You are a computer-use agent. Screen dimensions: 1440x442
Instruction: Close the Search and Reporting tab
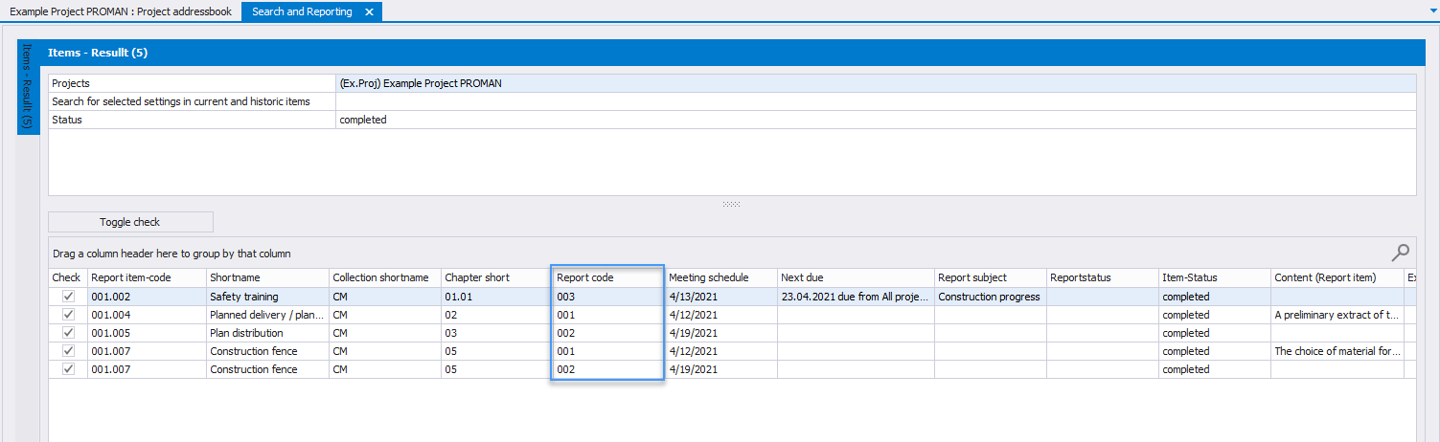click(369, 11)
